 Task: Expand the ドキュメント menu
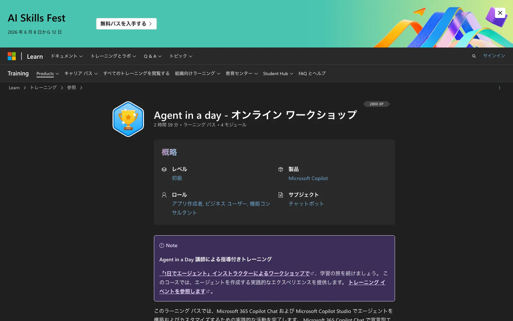(x=67, y=56)
